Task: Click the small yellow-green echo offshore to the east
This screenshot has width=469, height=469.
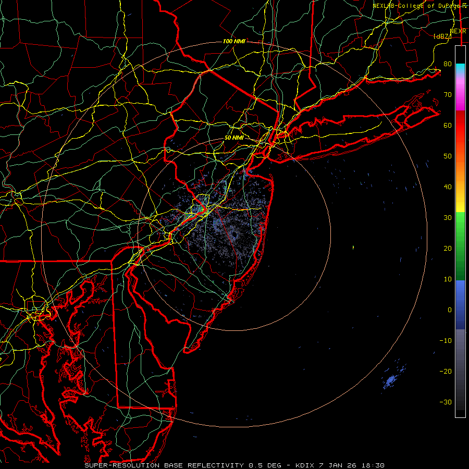Action: 353,248
